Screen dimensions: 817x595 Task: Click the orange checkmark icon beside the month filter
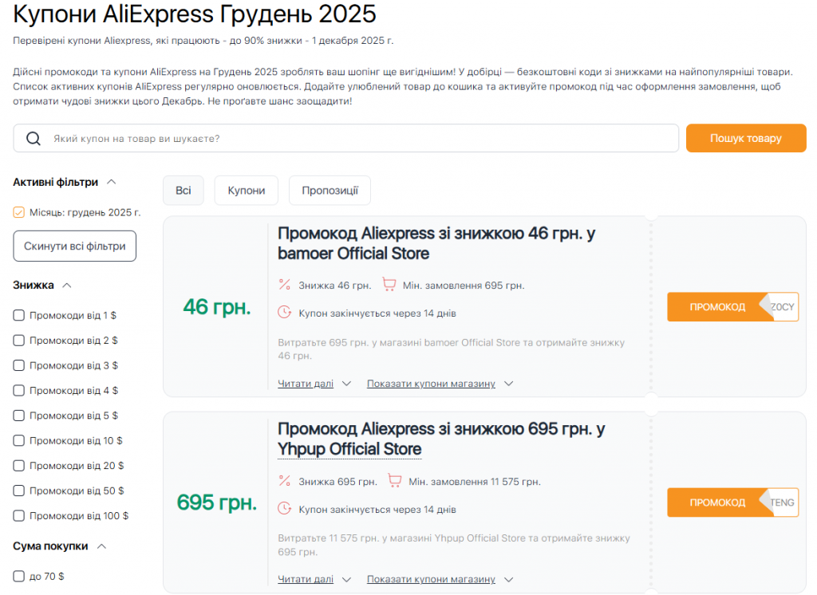(18, 212)
